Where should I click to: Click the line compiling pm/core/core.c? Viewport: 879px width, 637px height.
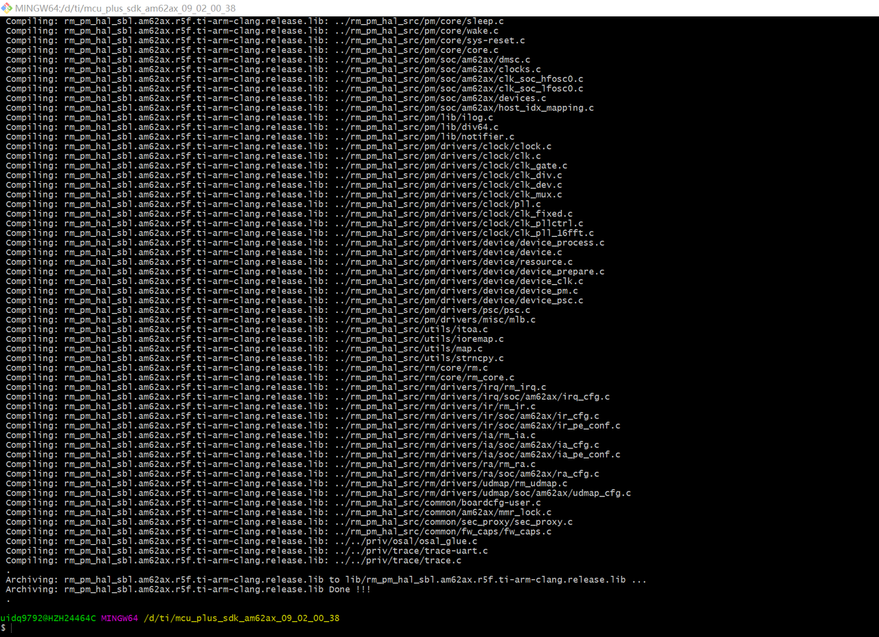click(252, 50)
